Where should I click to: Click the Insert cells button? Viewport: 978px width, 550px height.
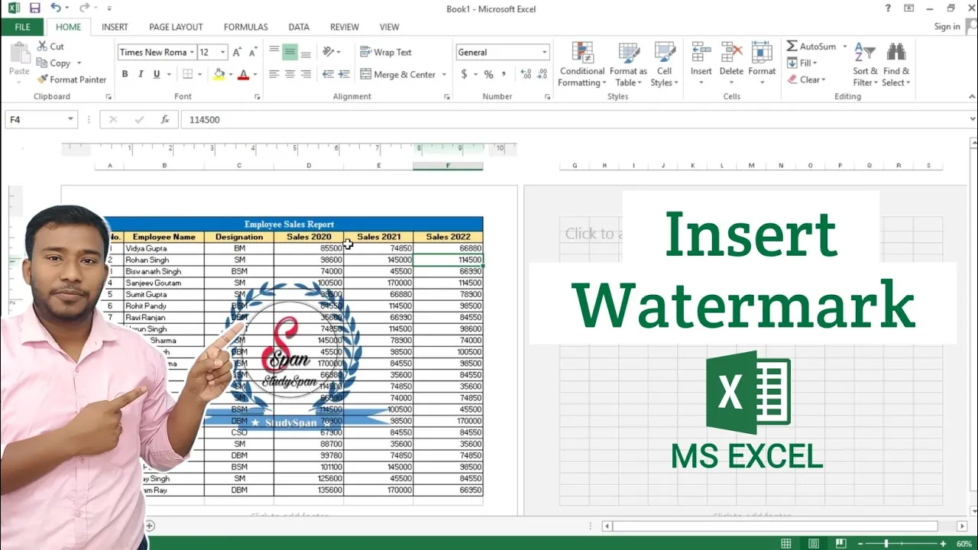click(701, 64)
